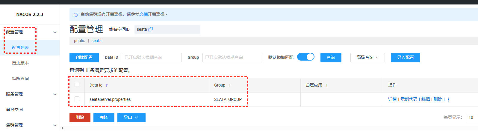Open 历史版本 in the sidebar
The height and width of the screenshot is (131, 478).
pos(20,63)
